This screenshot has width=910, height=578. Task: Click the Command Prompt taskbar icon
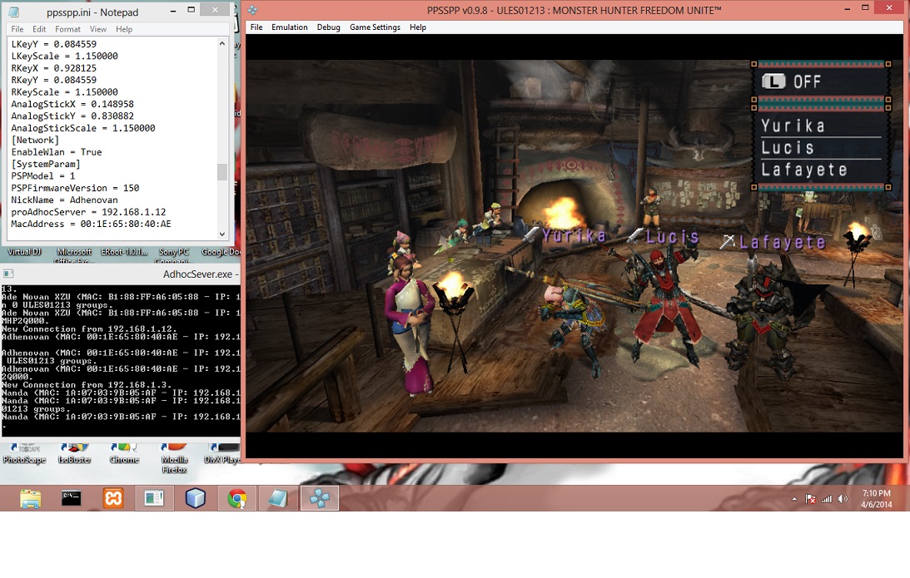[72, 498]
